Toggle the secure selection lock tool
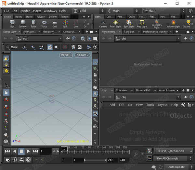The width and height of the screenshot is (195, 170). pyautogui.click(x=6, y=92)
